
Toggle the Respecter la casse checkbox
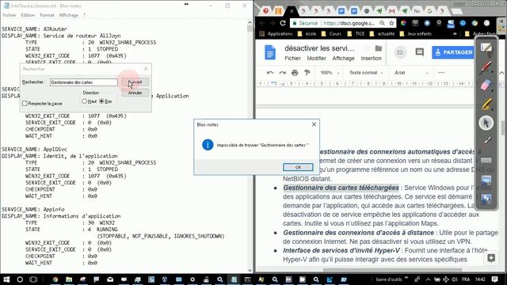point(25,104)
